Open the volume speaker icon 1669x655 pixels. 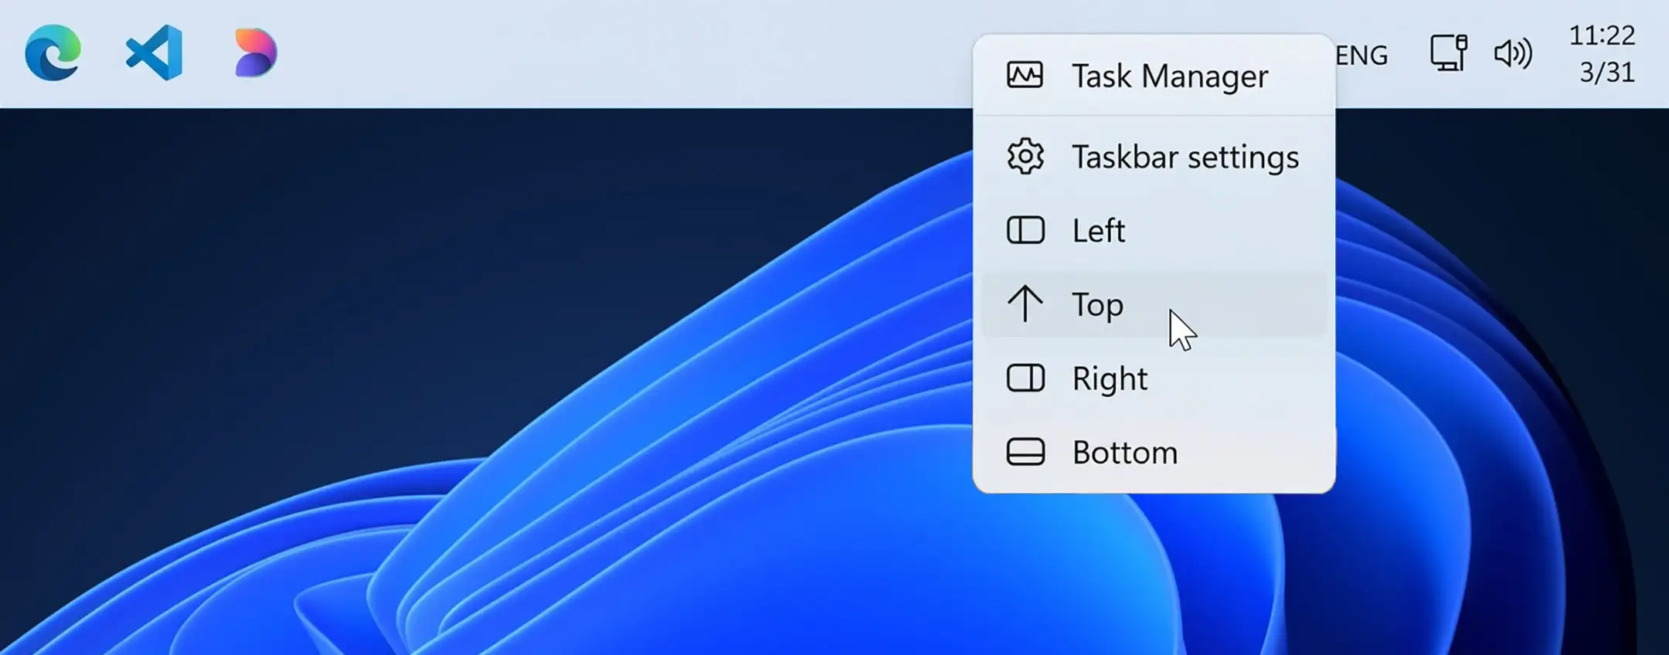[1513, 54]
